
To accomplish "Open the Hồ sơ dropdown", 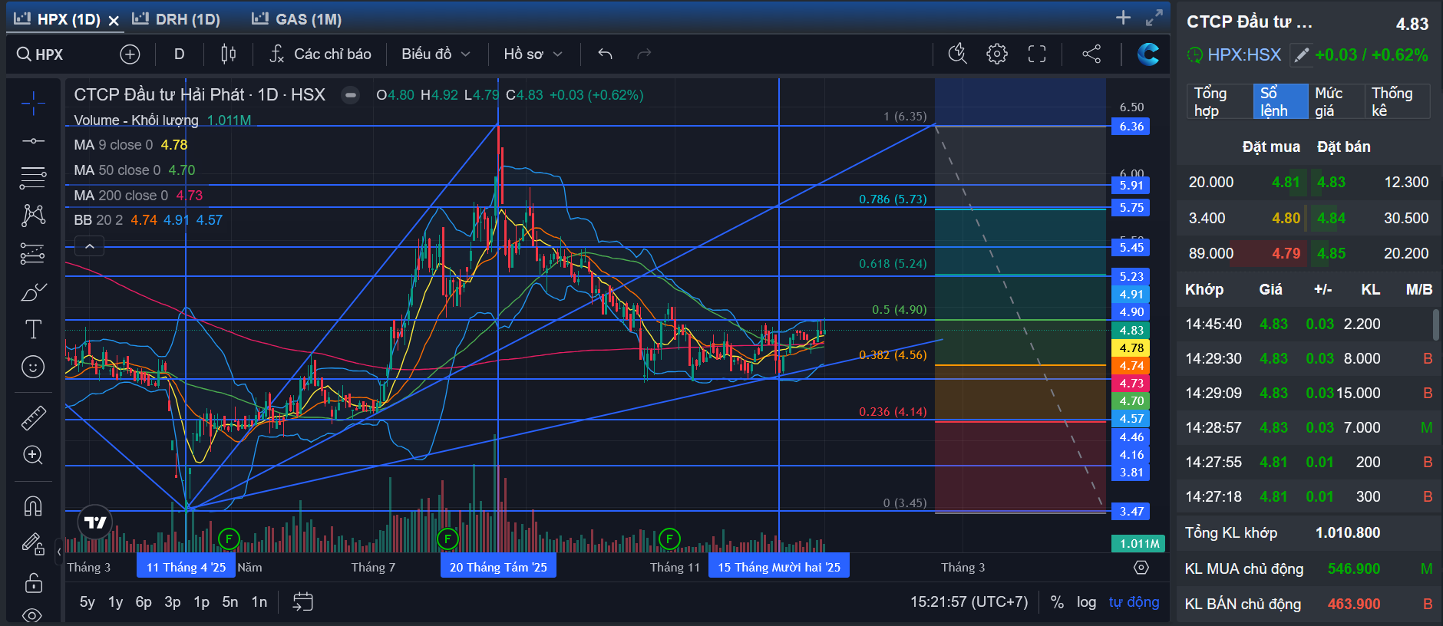I will [533, 54].
